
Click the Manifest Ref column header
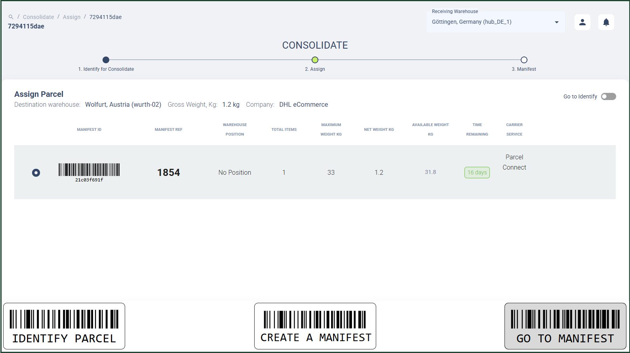(x=169, y=130)
